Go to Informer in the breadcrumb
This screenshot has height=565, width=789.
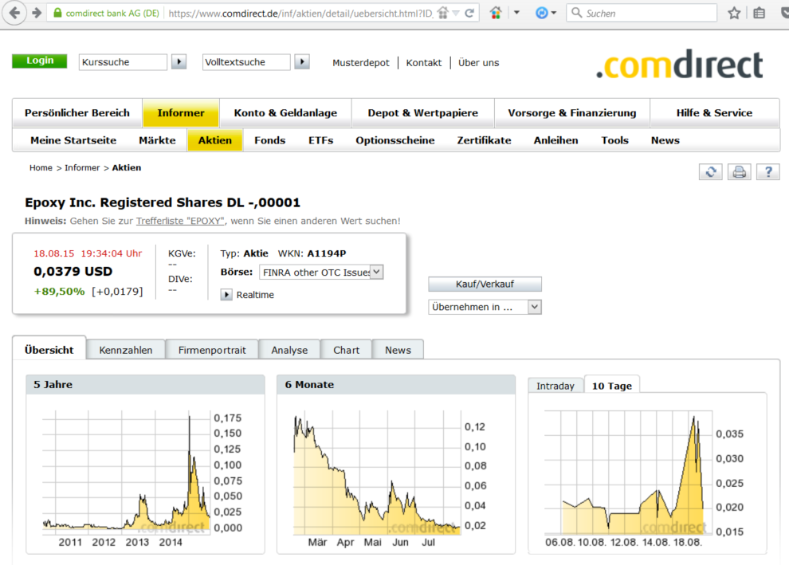82,167
